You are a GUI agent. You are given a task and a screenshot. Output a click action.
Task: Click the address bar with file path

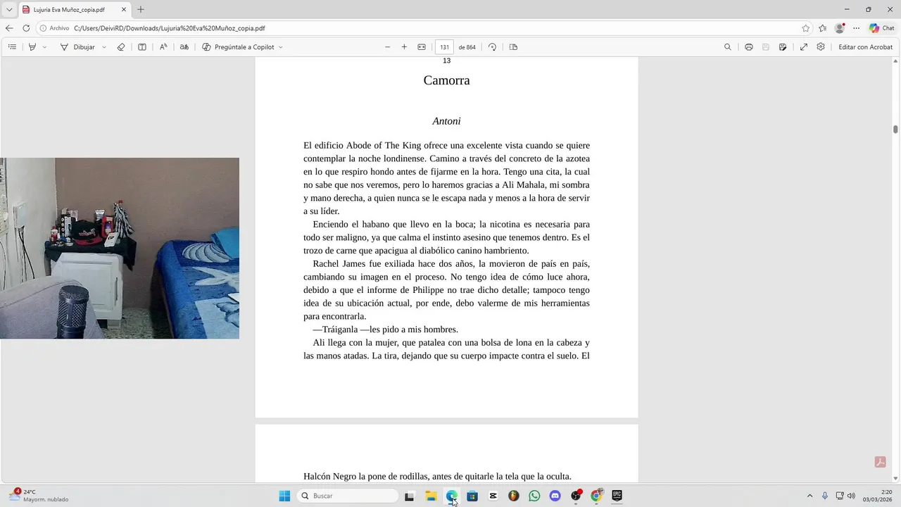pyautogui.click(x=422, y=28)
